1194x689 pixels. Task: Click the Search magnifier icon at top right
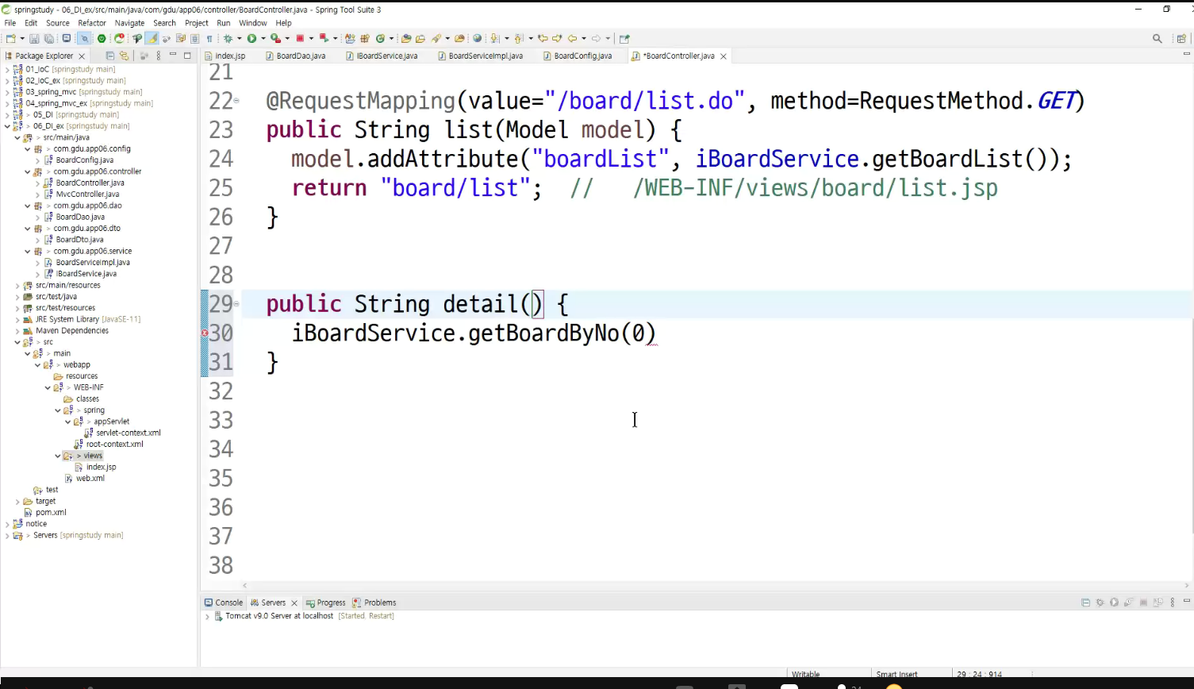1158,38
